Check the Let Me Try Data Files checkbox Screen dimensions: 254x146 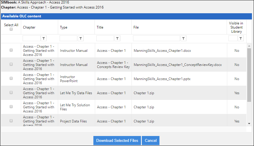pyautogui.click(x=11, y=92)
